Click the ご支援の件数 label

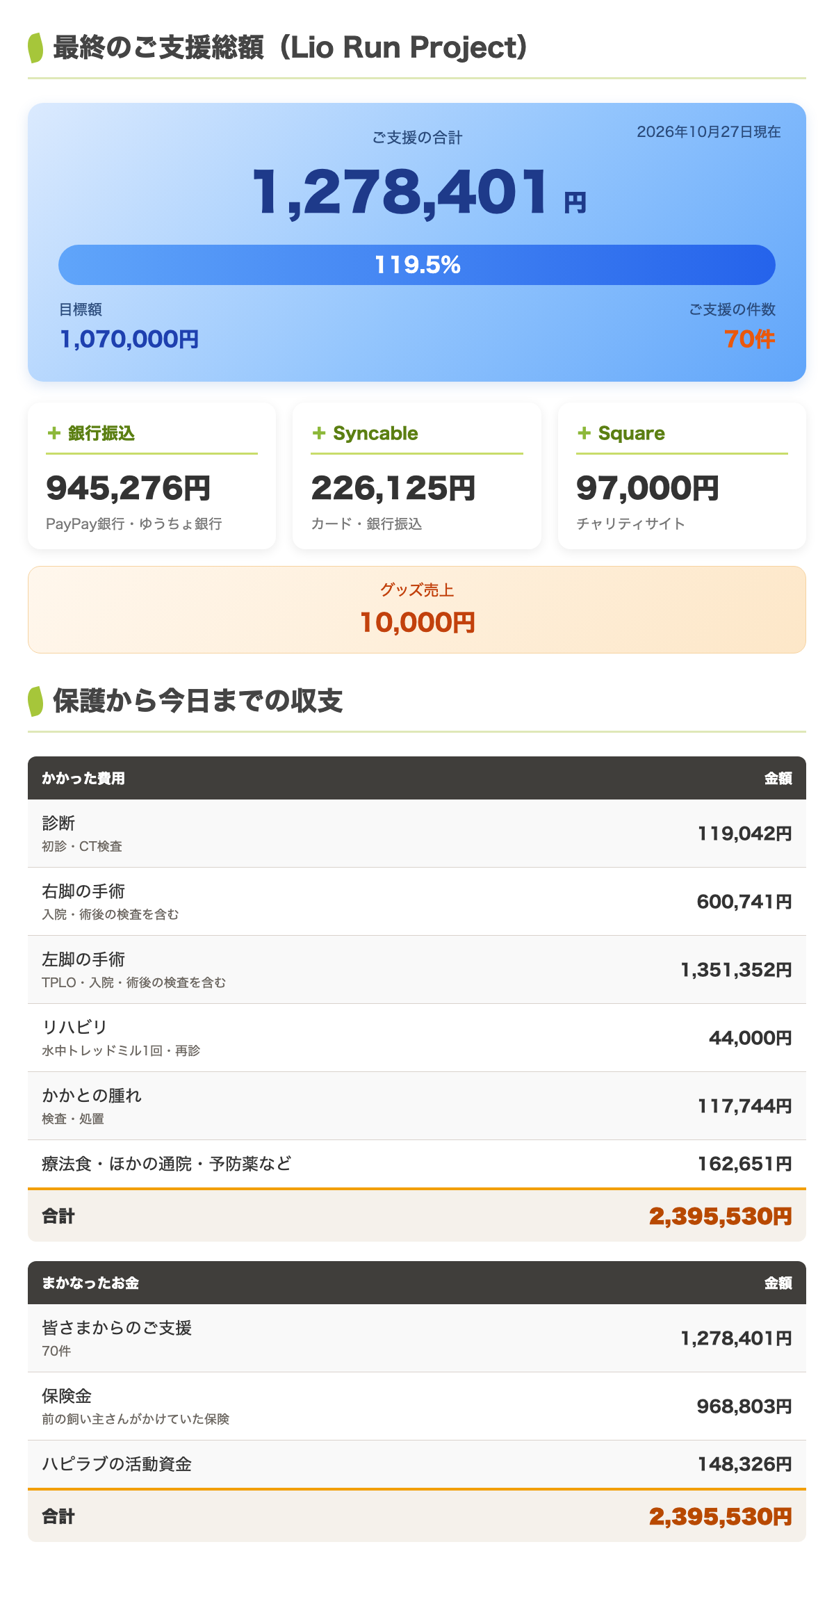tap(733, 309)
